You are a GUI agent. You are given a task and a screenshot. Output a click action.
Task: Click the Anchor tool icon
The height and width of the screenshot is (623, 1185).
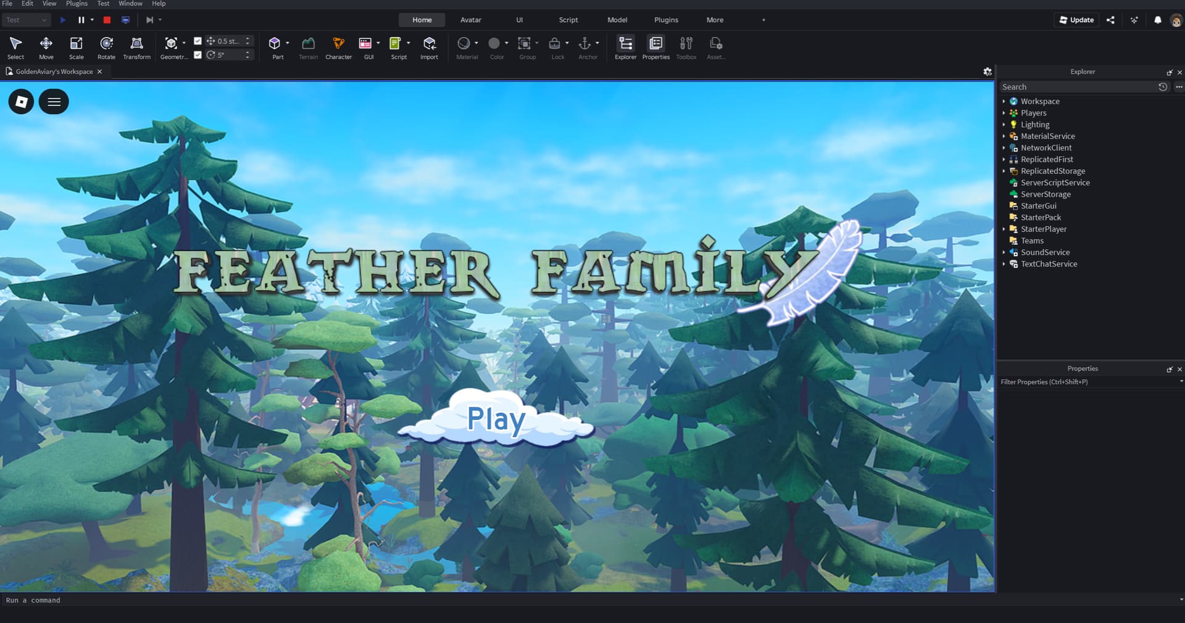[x=584, y=44]
